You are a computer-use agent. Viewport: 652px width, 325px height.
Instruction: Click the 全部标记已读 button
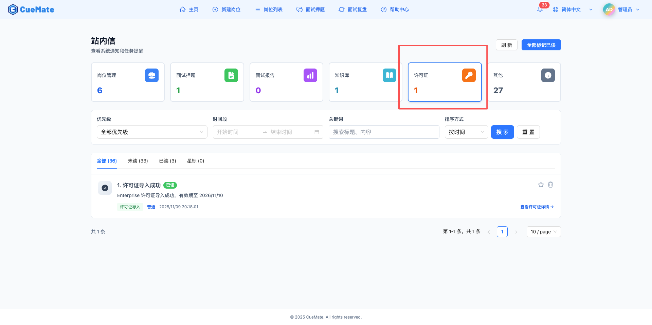tap(541, 44)
